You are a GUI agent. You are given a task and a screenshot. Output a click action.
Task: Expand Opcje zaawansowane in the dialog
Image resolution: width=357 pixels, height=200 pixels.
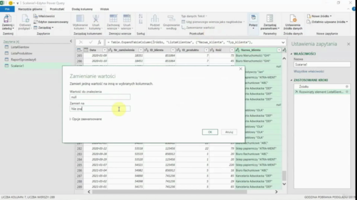coord(85,119)
